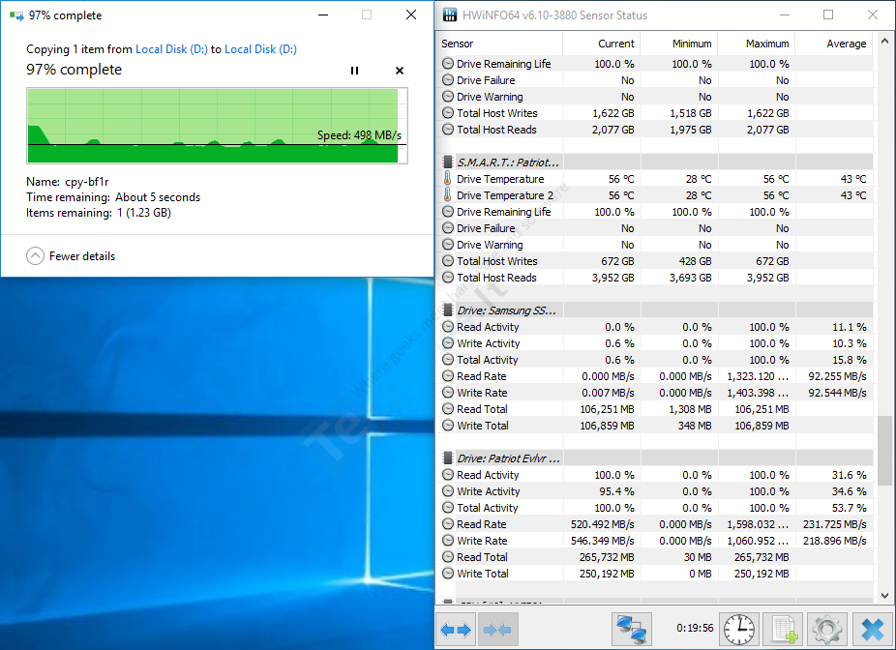Select Samsung Write Activity row

[655, 343]
